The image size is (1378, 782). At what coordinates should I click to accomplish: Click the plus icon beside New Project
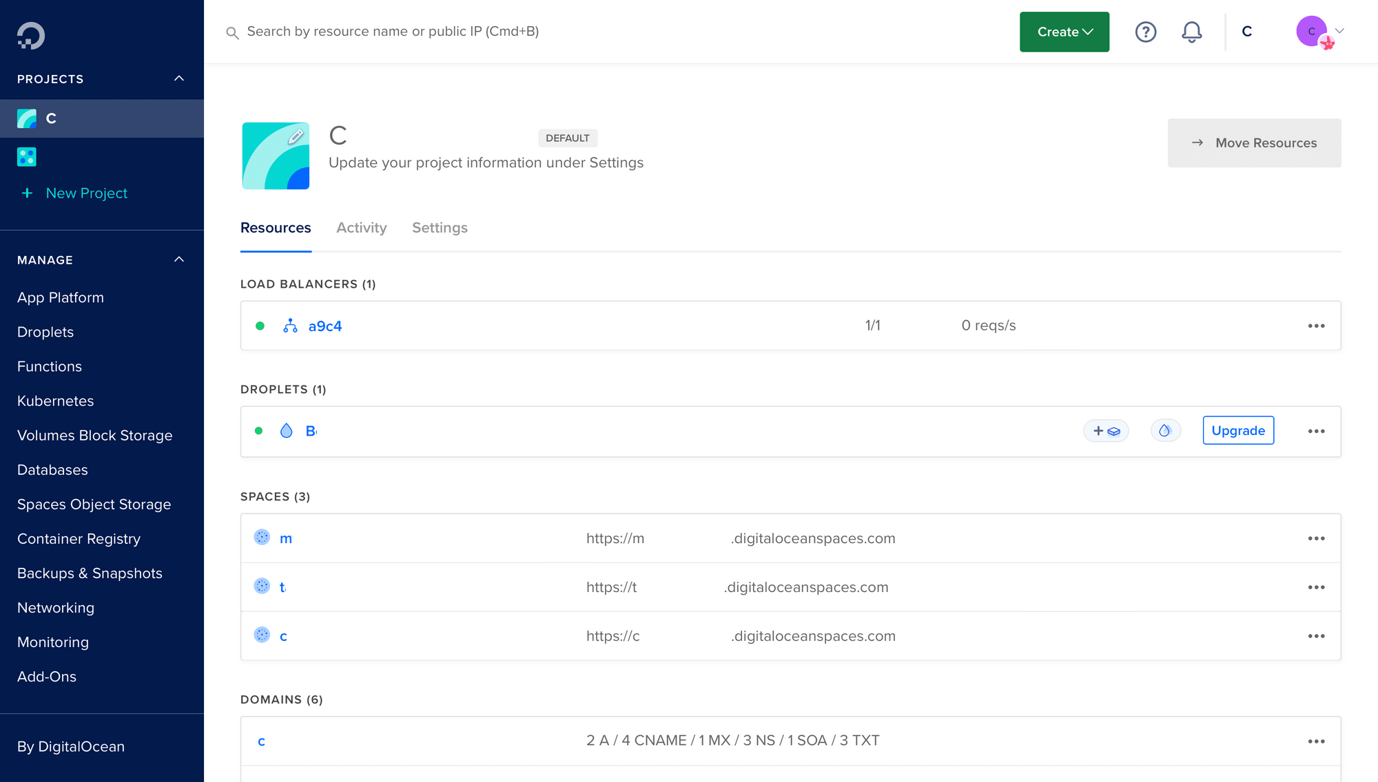point(27,193)
